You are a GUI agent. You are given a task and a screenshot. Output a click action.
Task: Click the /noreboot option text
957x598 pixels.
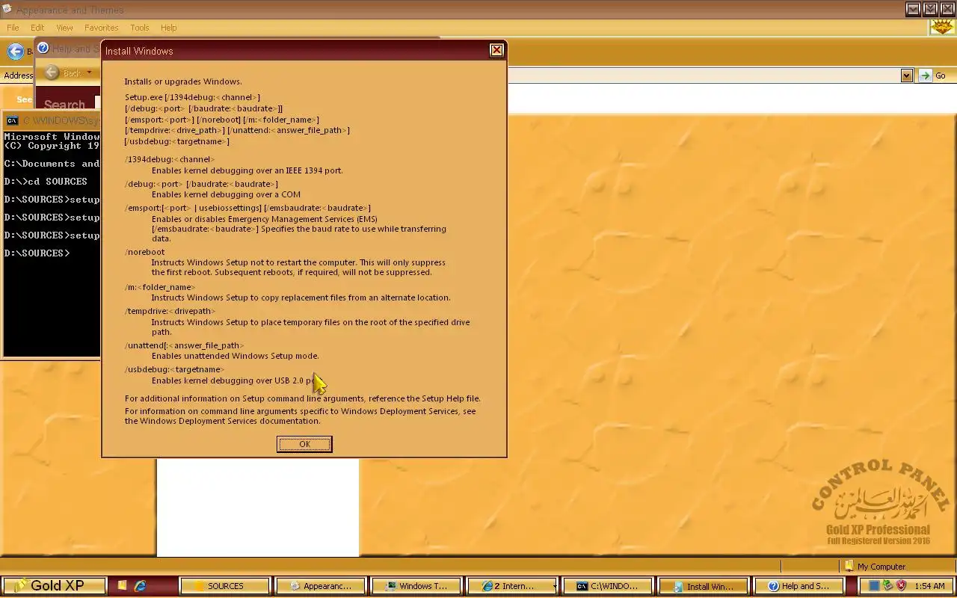(x=144, y=252)
